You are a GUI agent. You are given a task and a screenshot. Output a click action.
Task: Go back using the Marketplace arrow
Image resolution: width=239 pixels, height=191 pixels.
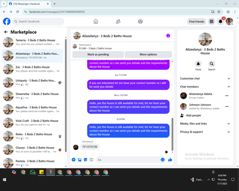(x=6, y=32)
